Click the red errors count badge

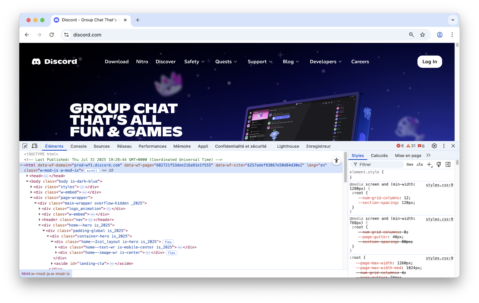pos(400,146)
